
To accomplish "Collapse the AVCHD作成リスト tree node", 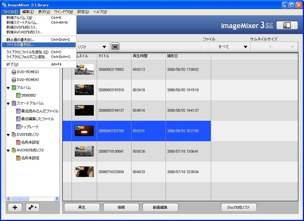I will tap(8, 150).
